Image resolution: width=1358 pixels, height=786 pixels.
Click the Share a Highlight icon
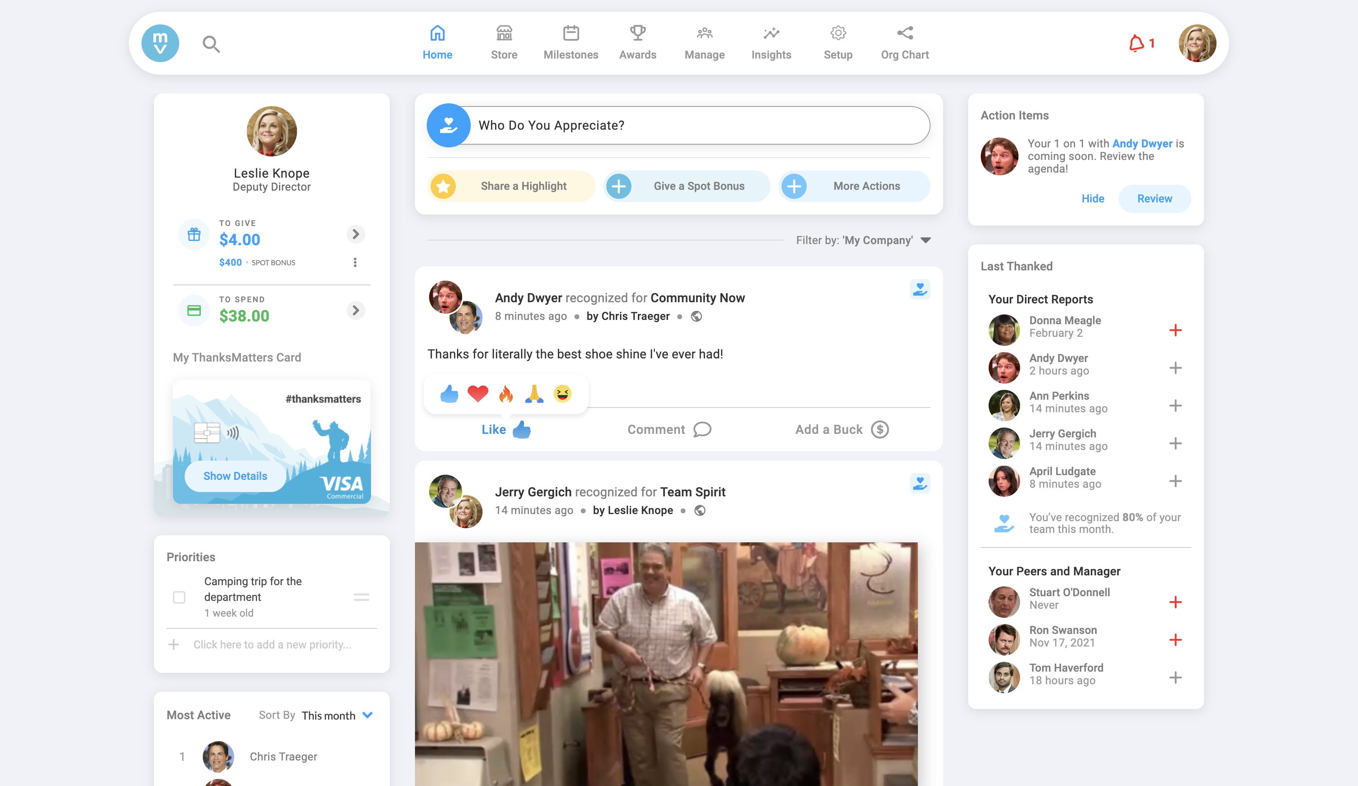(x=442, y=185)
